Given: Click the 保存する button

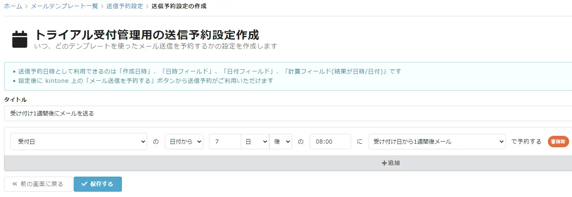Looking at the screenshot, I should [x=98, y=184].
